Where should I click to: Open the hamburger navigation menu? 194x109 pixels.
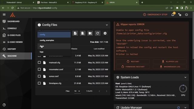[x=4, y=15]
